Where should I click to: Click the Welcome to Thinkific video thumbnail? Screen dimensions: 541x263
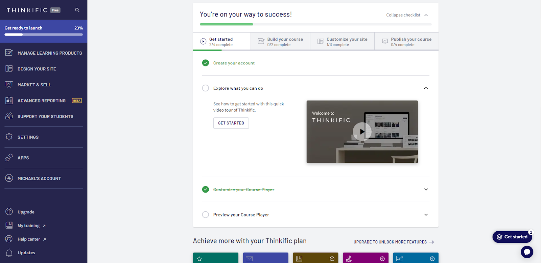coord(362,132)
